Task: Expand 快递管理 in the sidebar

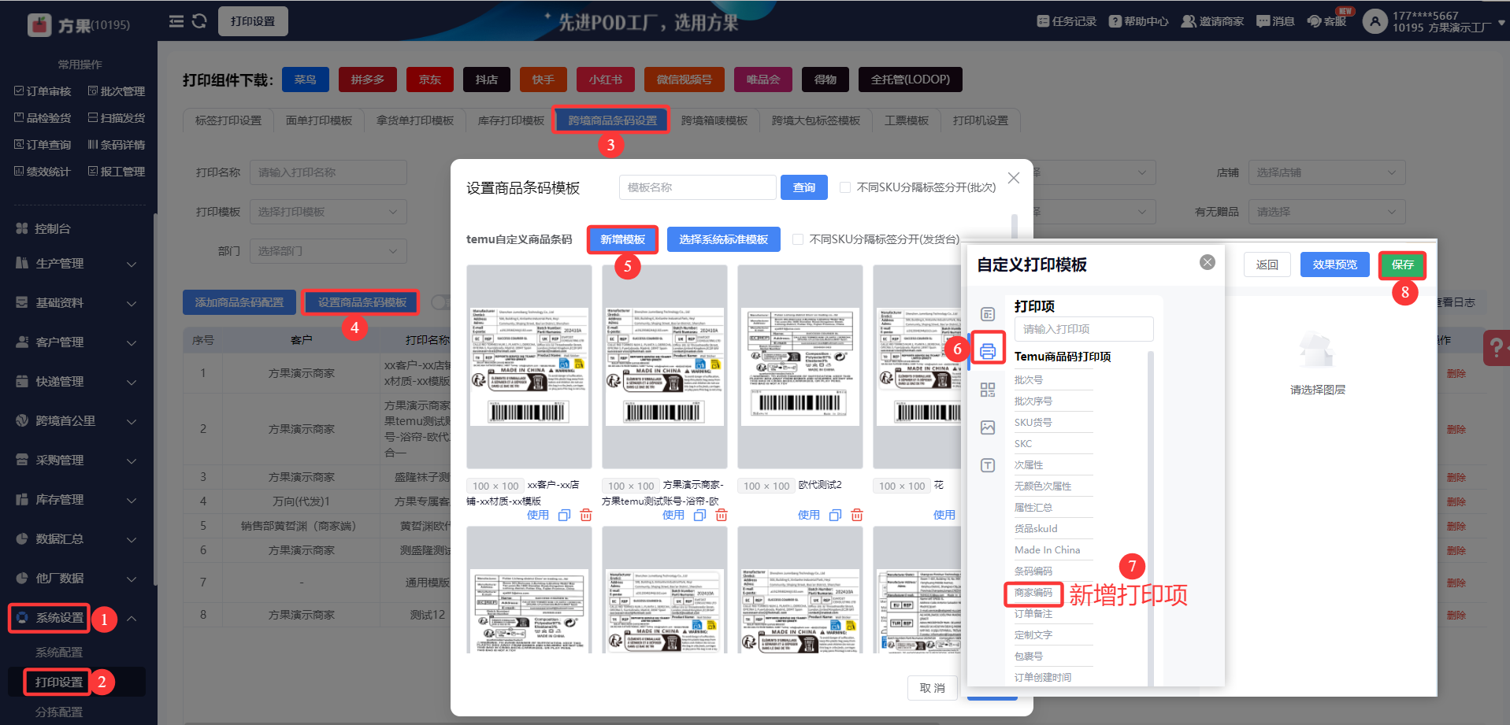Action: (76, 382)
